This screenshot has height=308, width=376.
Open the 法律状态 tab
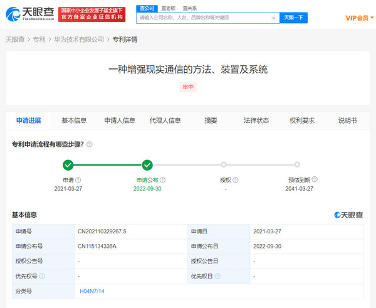[x=256, y=120]
